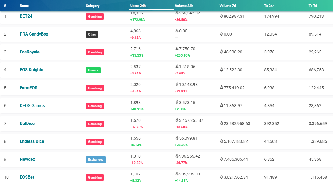
Task: Click the Games category tag
Action: click(93, 70)
